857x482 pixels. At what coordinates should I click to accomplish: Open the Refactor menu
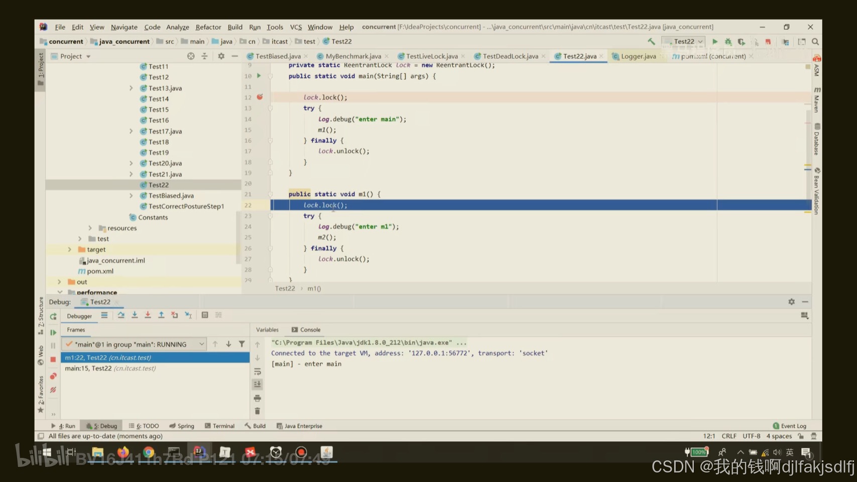pos(208,27)
